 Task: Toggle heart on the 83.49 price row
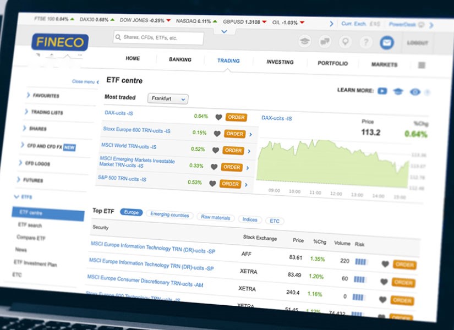click(x=384, y=282)
